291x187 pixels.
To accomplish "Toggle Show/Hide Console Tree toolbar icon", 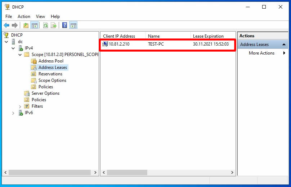I will [x=35, y=25].
